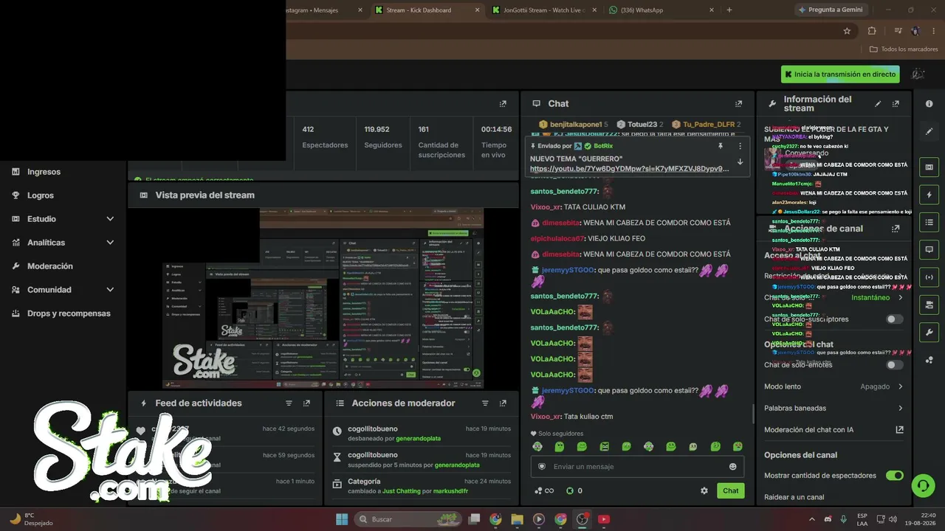Open Moderación del chat con IA
Image resolution: width=945 pixels, height=531 pixels.
pyautogui.click(x=834, y=430)
